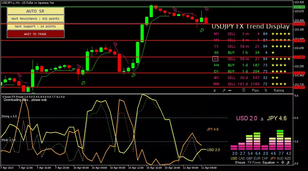The height and width of the screenshot is (171, 308).
Task: Click the USD 2.0 line label on graph
Action: pos(213,150)
